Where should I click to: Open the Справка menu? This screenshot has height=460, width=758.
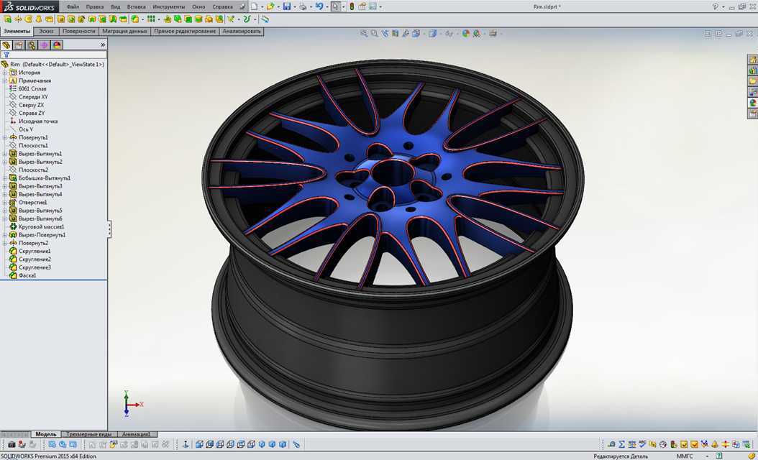tap(222, 6)
